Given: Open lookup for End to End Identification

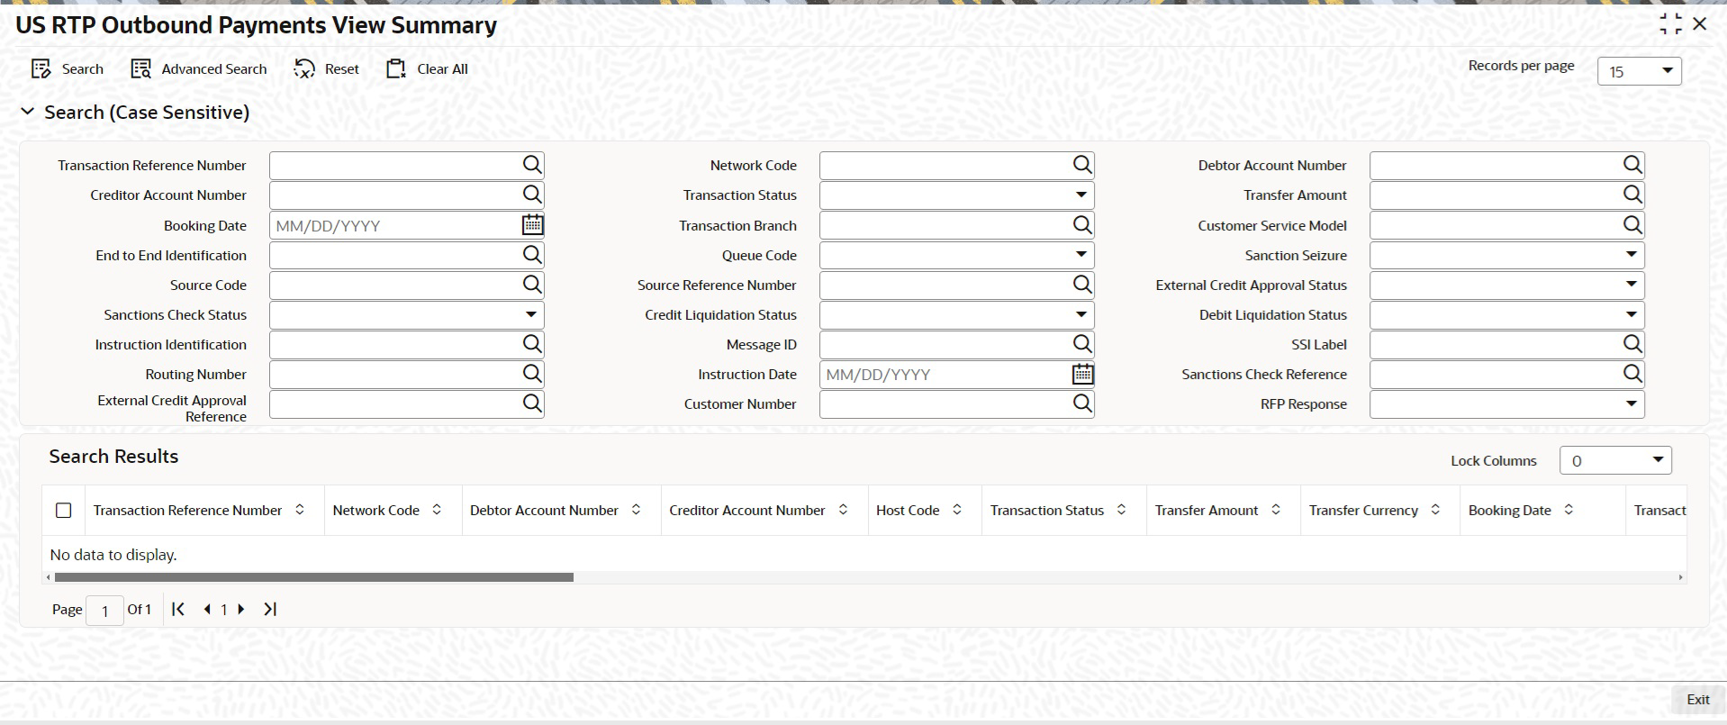Looking at the screenshot, I should [532, 255].
